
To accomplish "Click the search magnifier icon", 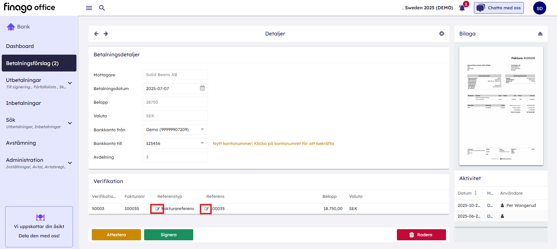I will tap(102, 8).
